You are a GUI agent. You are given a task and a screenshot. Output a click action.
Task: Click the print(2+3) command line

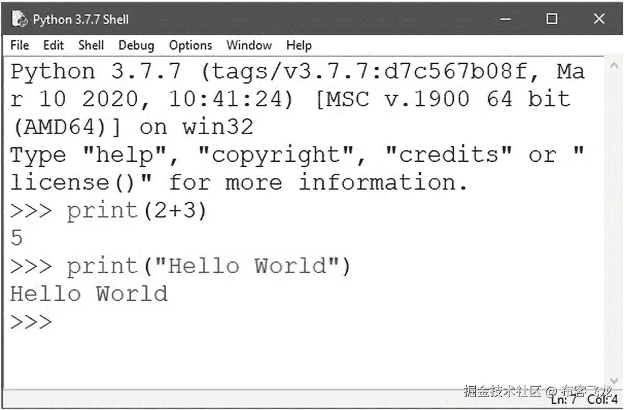tap(120, 210)
